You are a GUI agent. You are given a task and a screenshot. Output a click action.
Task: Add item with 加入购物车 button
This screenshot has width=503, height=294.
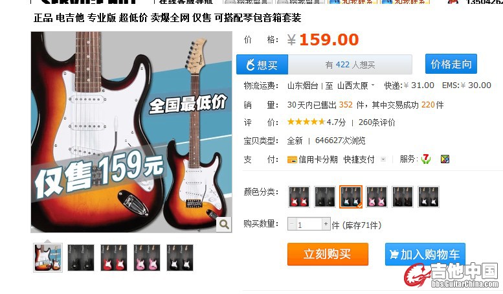pyautogui.click(x=425, y=254)
